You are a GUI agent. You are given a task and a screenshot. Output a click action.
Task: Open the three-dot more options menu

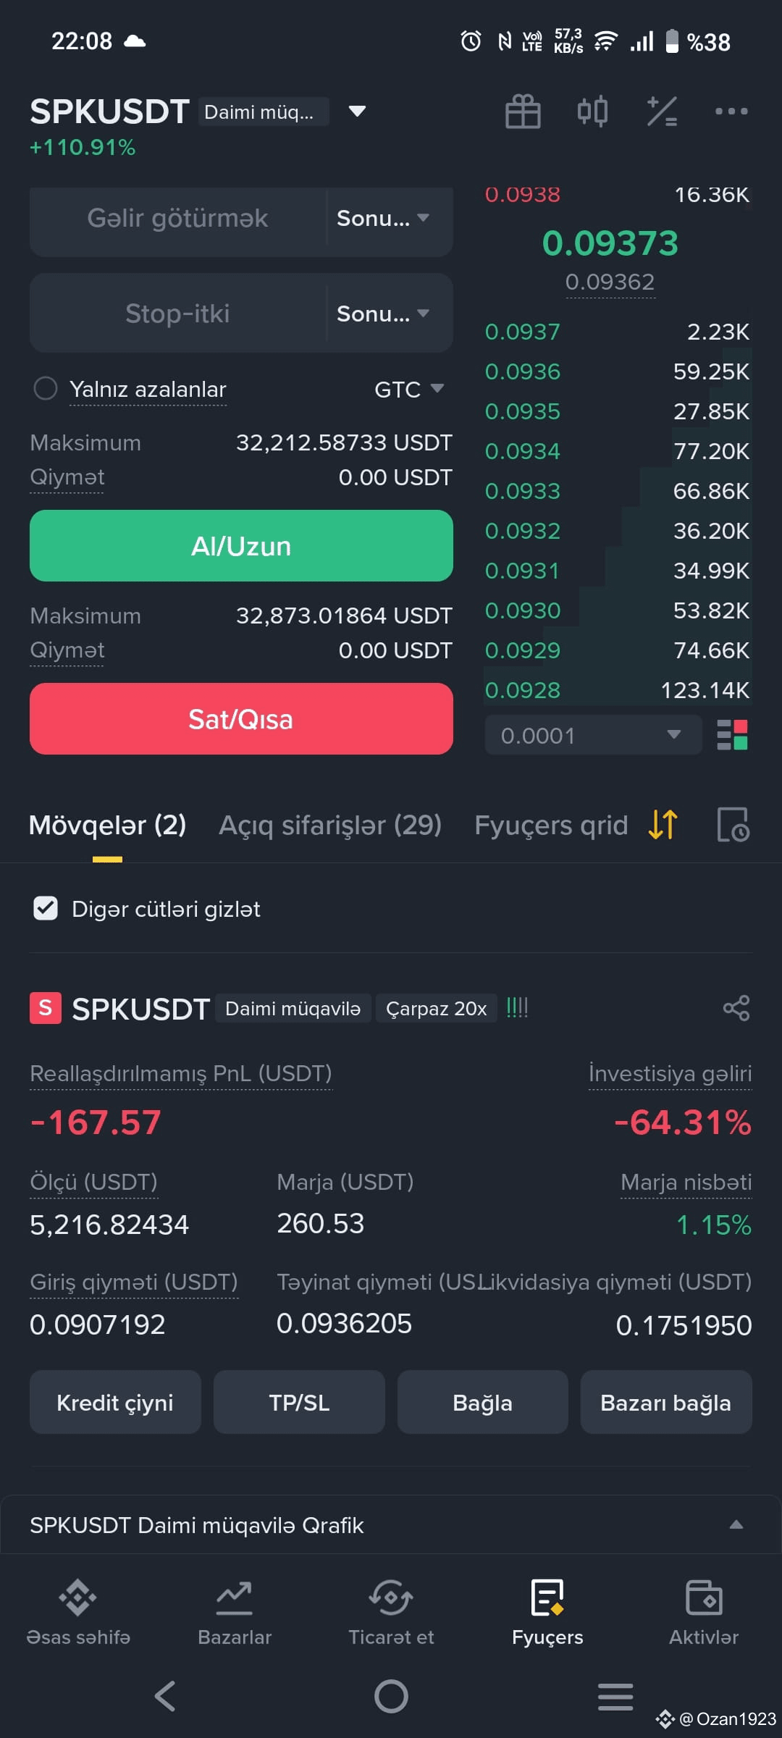[x=731, y=112]
